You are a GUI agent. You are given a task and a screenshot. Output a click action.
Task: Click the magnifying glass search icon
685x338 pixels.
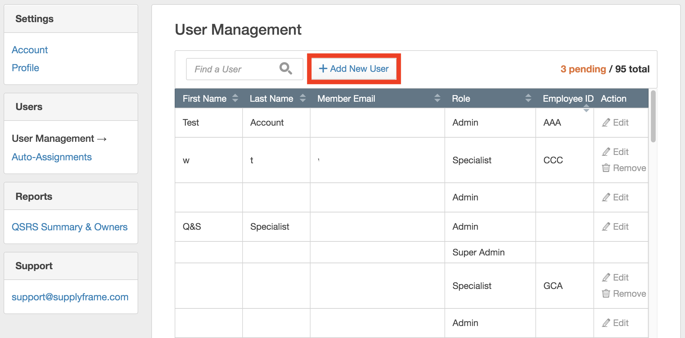pos(285,68)
